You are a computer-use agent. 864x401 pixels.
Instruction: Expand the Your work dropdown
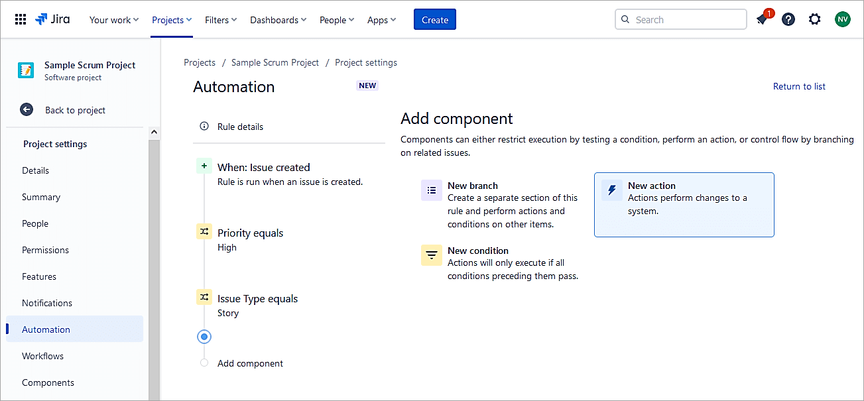(114, 20)
